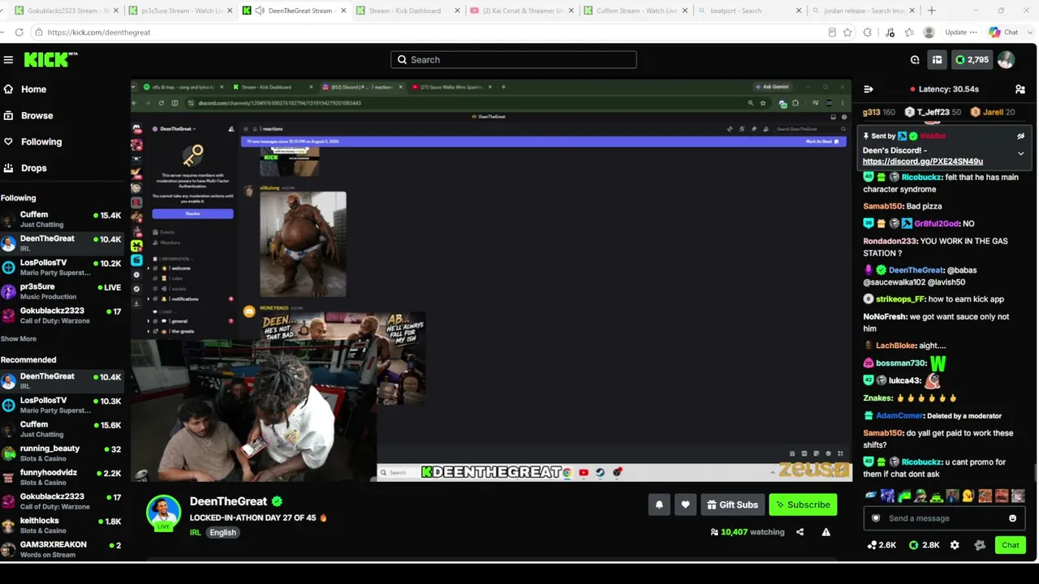The width and height of the screenshot is (1039, 584).
Task: Focus the Kick search box
Action: (x=514, y=60)
